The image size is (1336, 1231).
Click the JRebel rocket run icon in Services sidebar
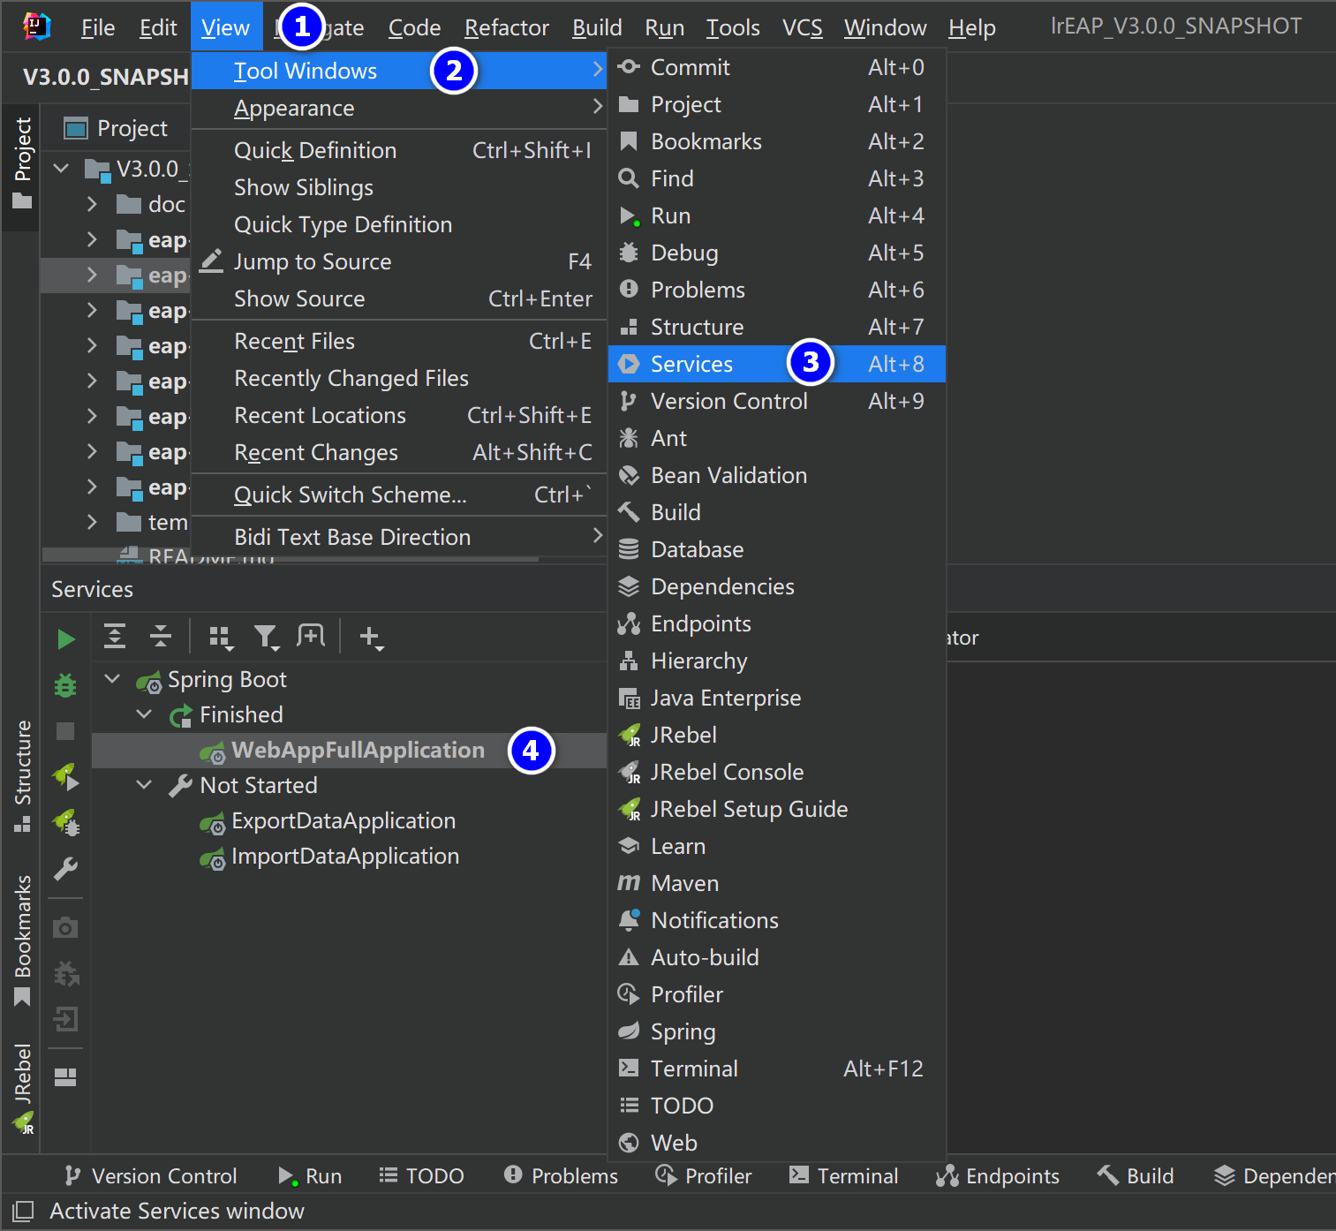point(66,777)
